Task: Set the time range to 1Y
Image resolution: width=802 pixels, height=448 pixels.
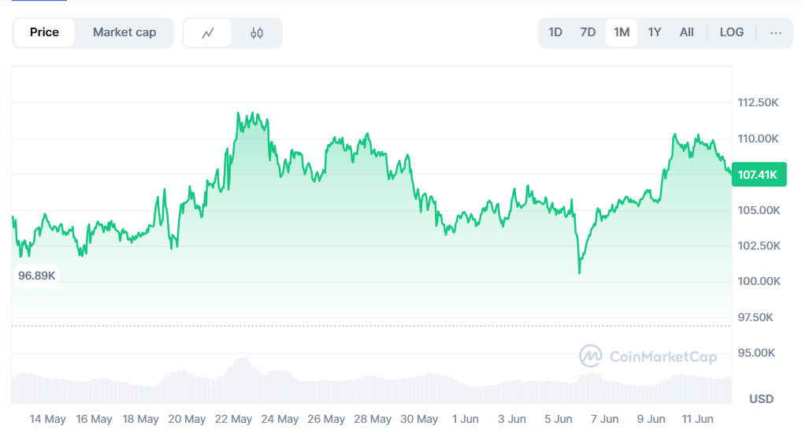Action: pos(655,33)
